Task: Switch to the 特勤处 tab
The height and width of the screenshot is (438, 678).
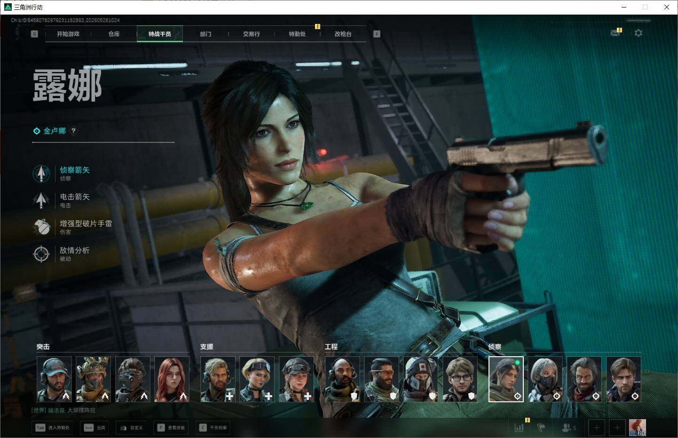Action: point(297,34)
